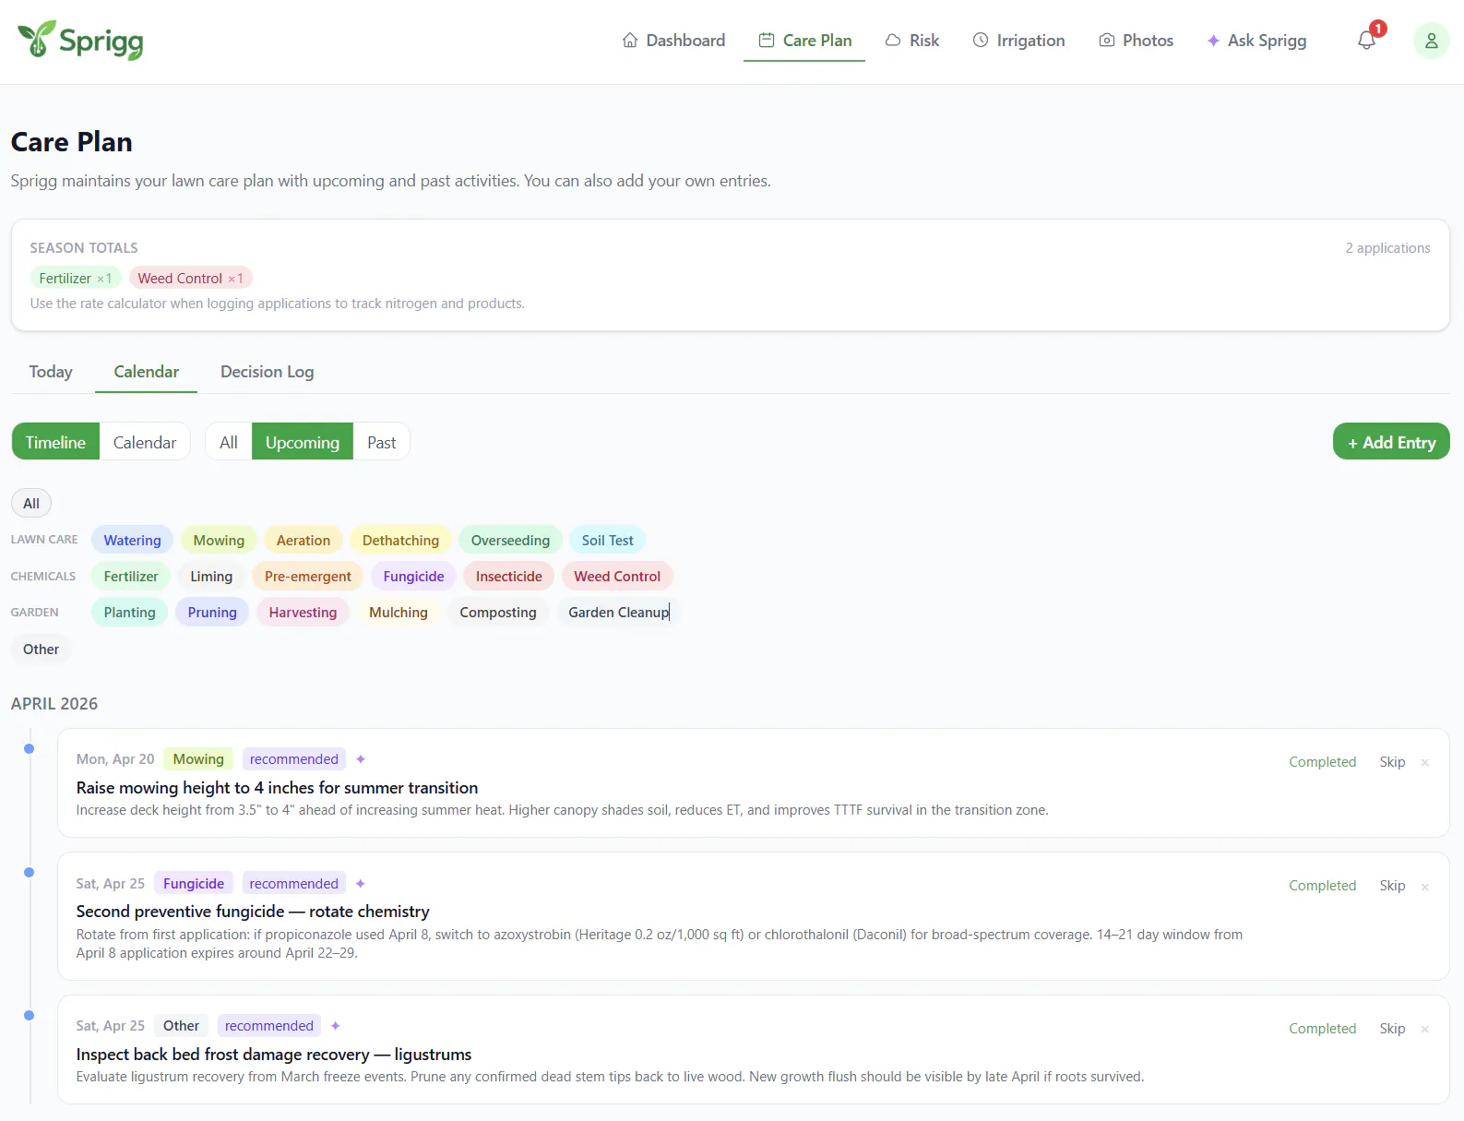Filter to Past entries
Screen dimensions: 1464x1121
[x=381, y=442]
